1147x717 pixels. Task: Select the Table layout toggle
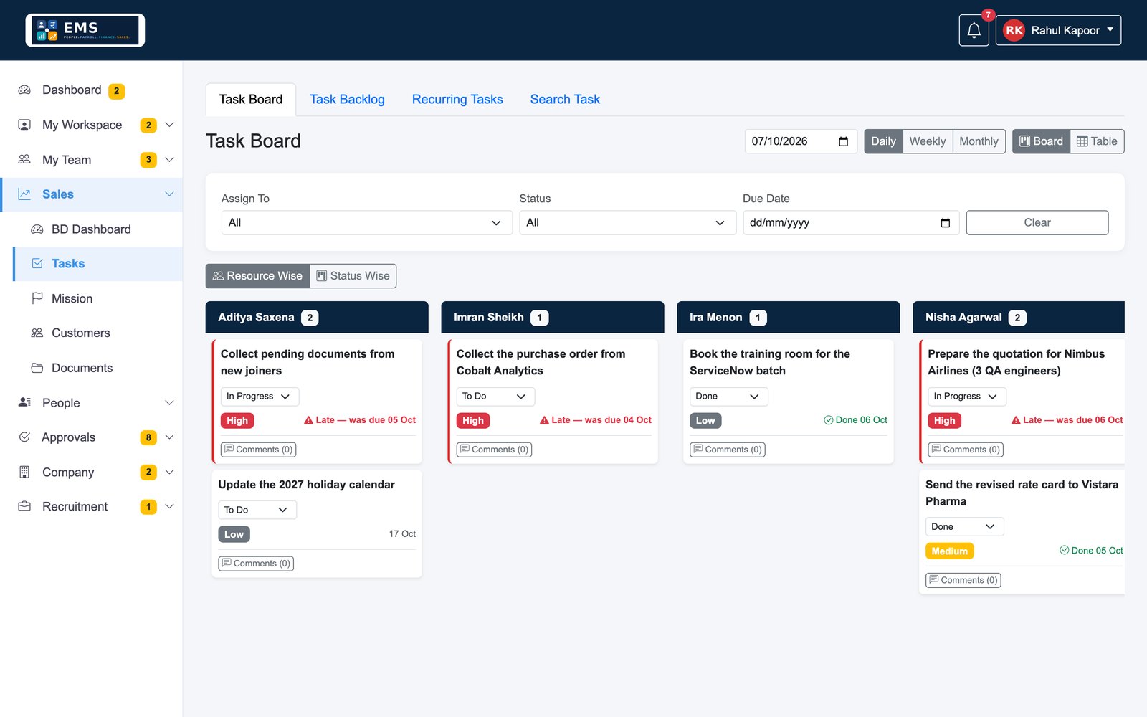click(1097, 141)
